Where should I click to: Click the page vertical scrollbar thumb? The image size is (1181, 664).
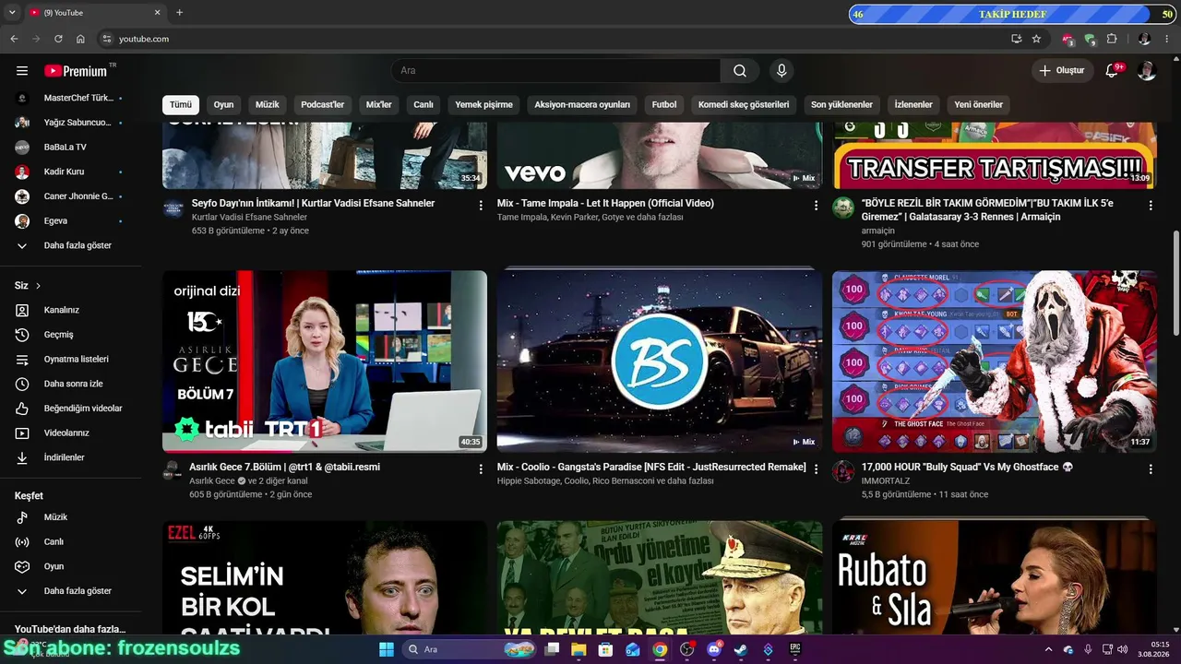tap(1175, 283)
